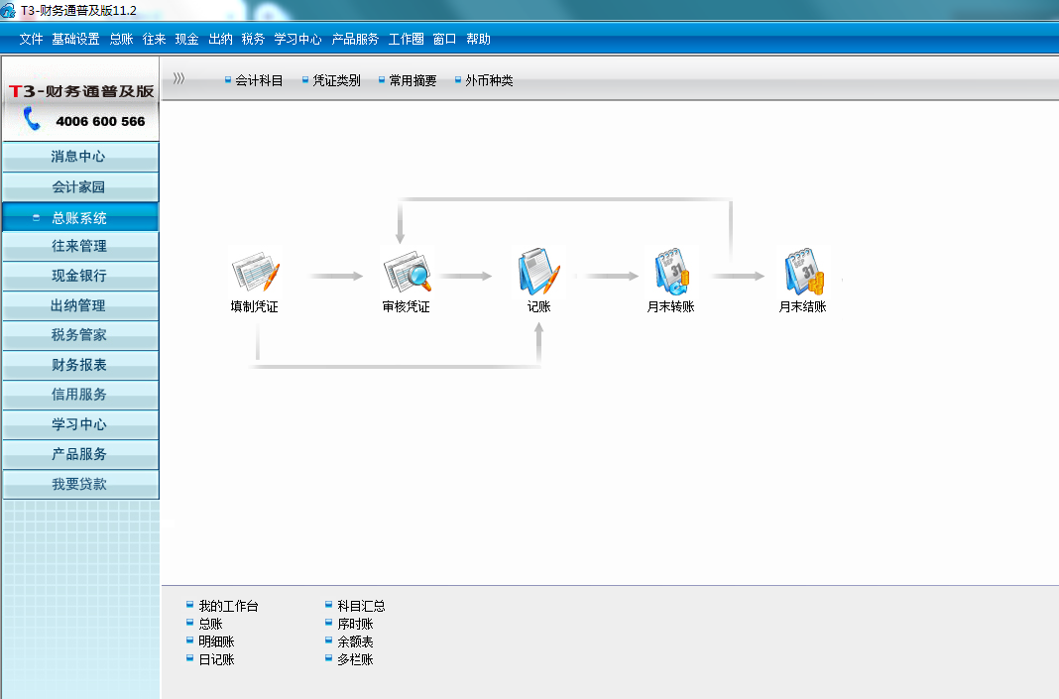
Task: Open the 总账 menu
Action: coord(122,40)
